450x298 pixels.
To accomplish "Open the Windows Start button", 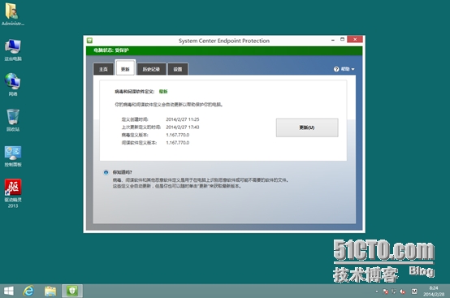I will [x=9, y=292].
